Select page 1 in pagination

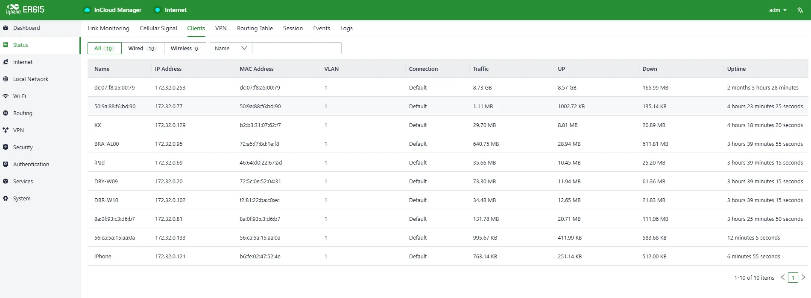(793, 278)
